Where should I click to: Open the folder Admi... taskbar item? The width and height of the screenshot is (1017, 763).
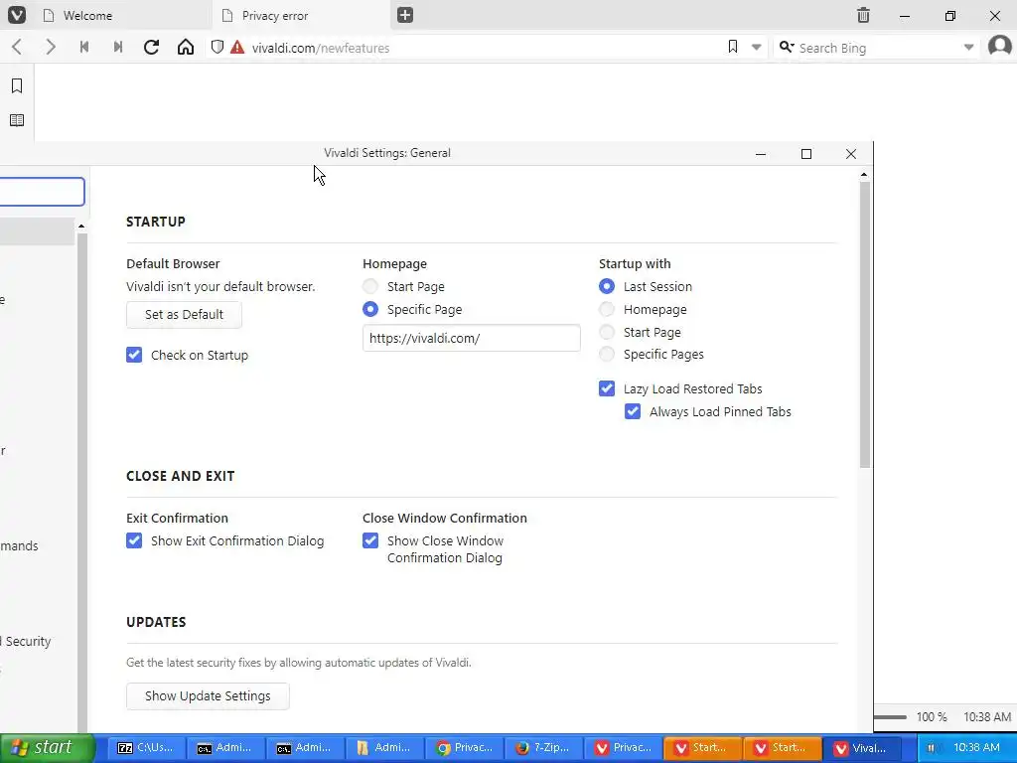pyautogui.click(x=385, y=747)
